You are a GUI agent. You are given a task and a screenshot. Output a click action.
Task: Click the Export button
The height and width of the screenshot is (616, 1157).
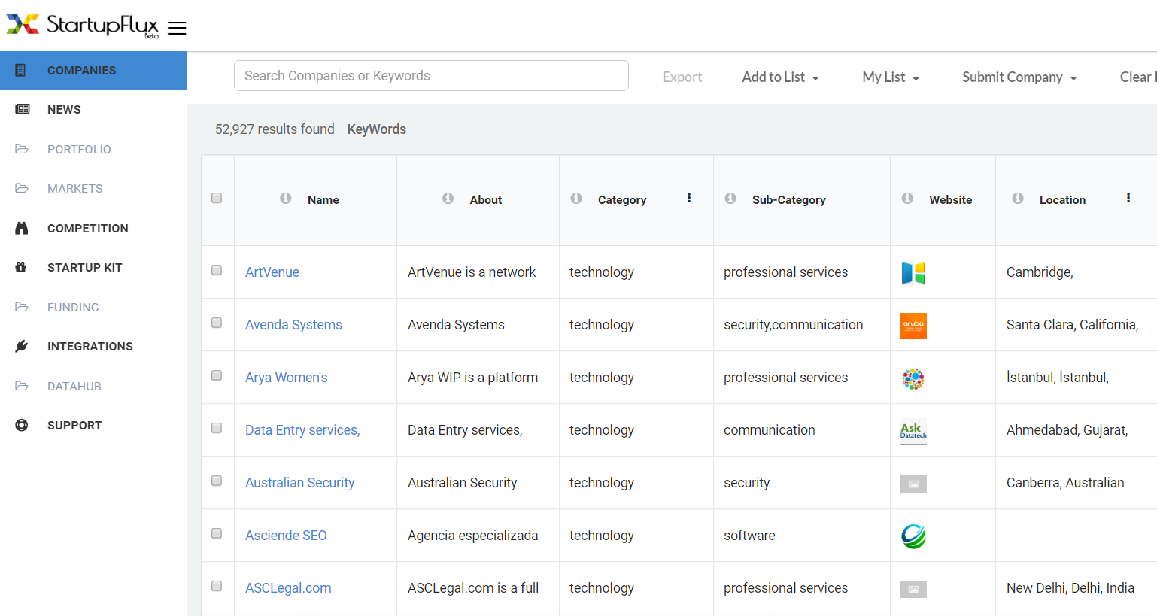[682, 77]
